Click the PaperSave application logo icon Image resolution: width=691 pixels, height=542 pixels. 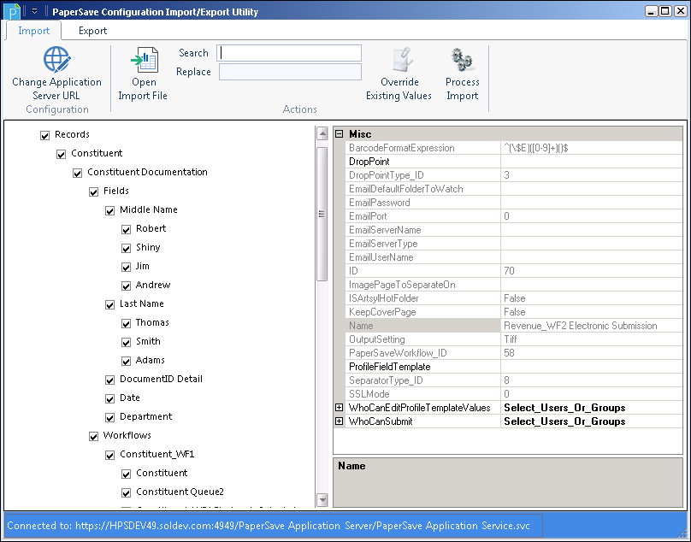tap(14, 11)
